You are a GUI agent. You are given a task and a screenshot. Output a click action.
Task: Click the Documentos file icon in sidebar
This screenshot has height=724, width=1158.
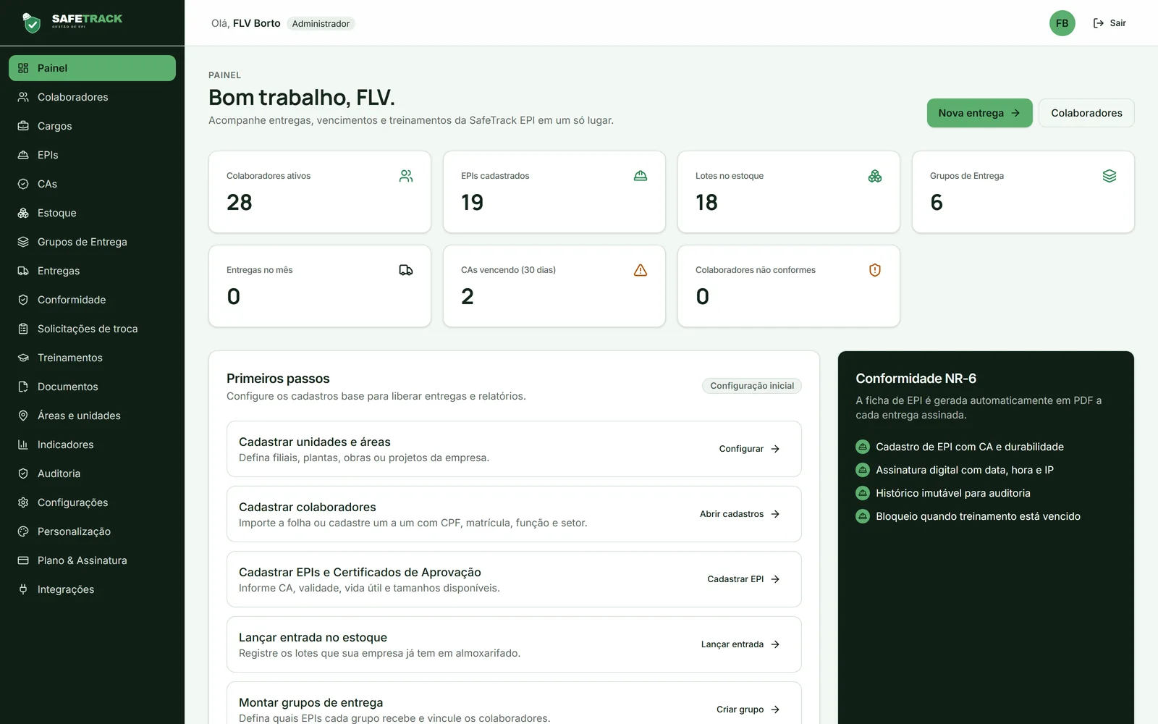coord(23,387)
